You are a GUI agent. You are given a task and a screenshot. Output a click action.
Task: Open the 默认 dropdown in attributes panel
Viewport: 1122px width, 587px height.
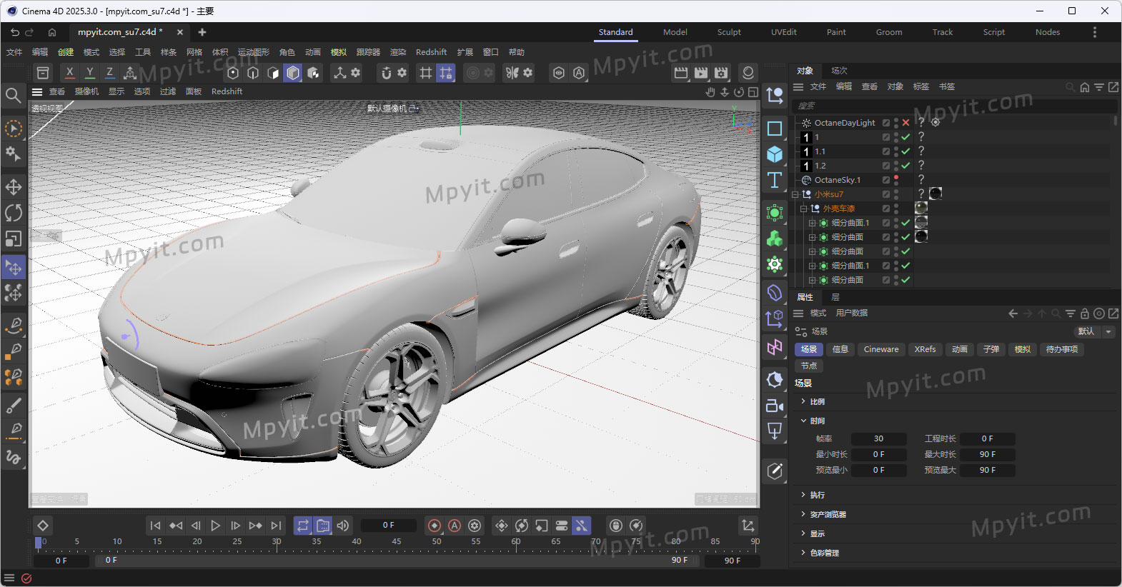coord(1094,331)
